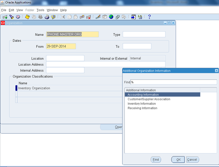219x167 pixels.
Task: Click the blue-arrow window icon in toolbar
Action: (x=133, y=17)
